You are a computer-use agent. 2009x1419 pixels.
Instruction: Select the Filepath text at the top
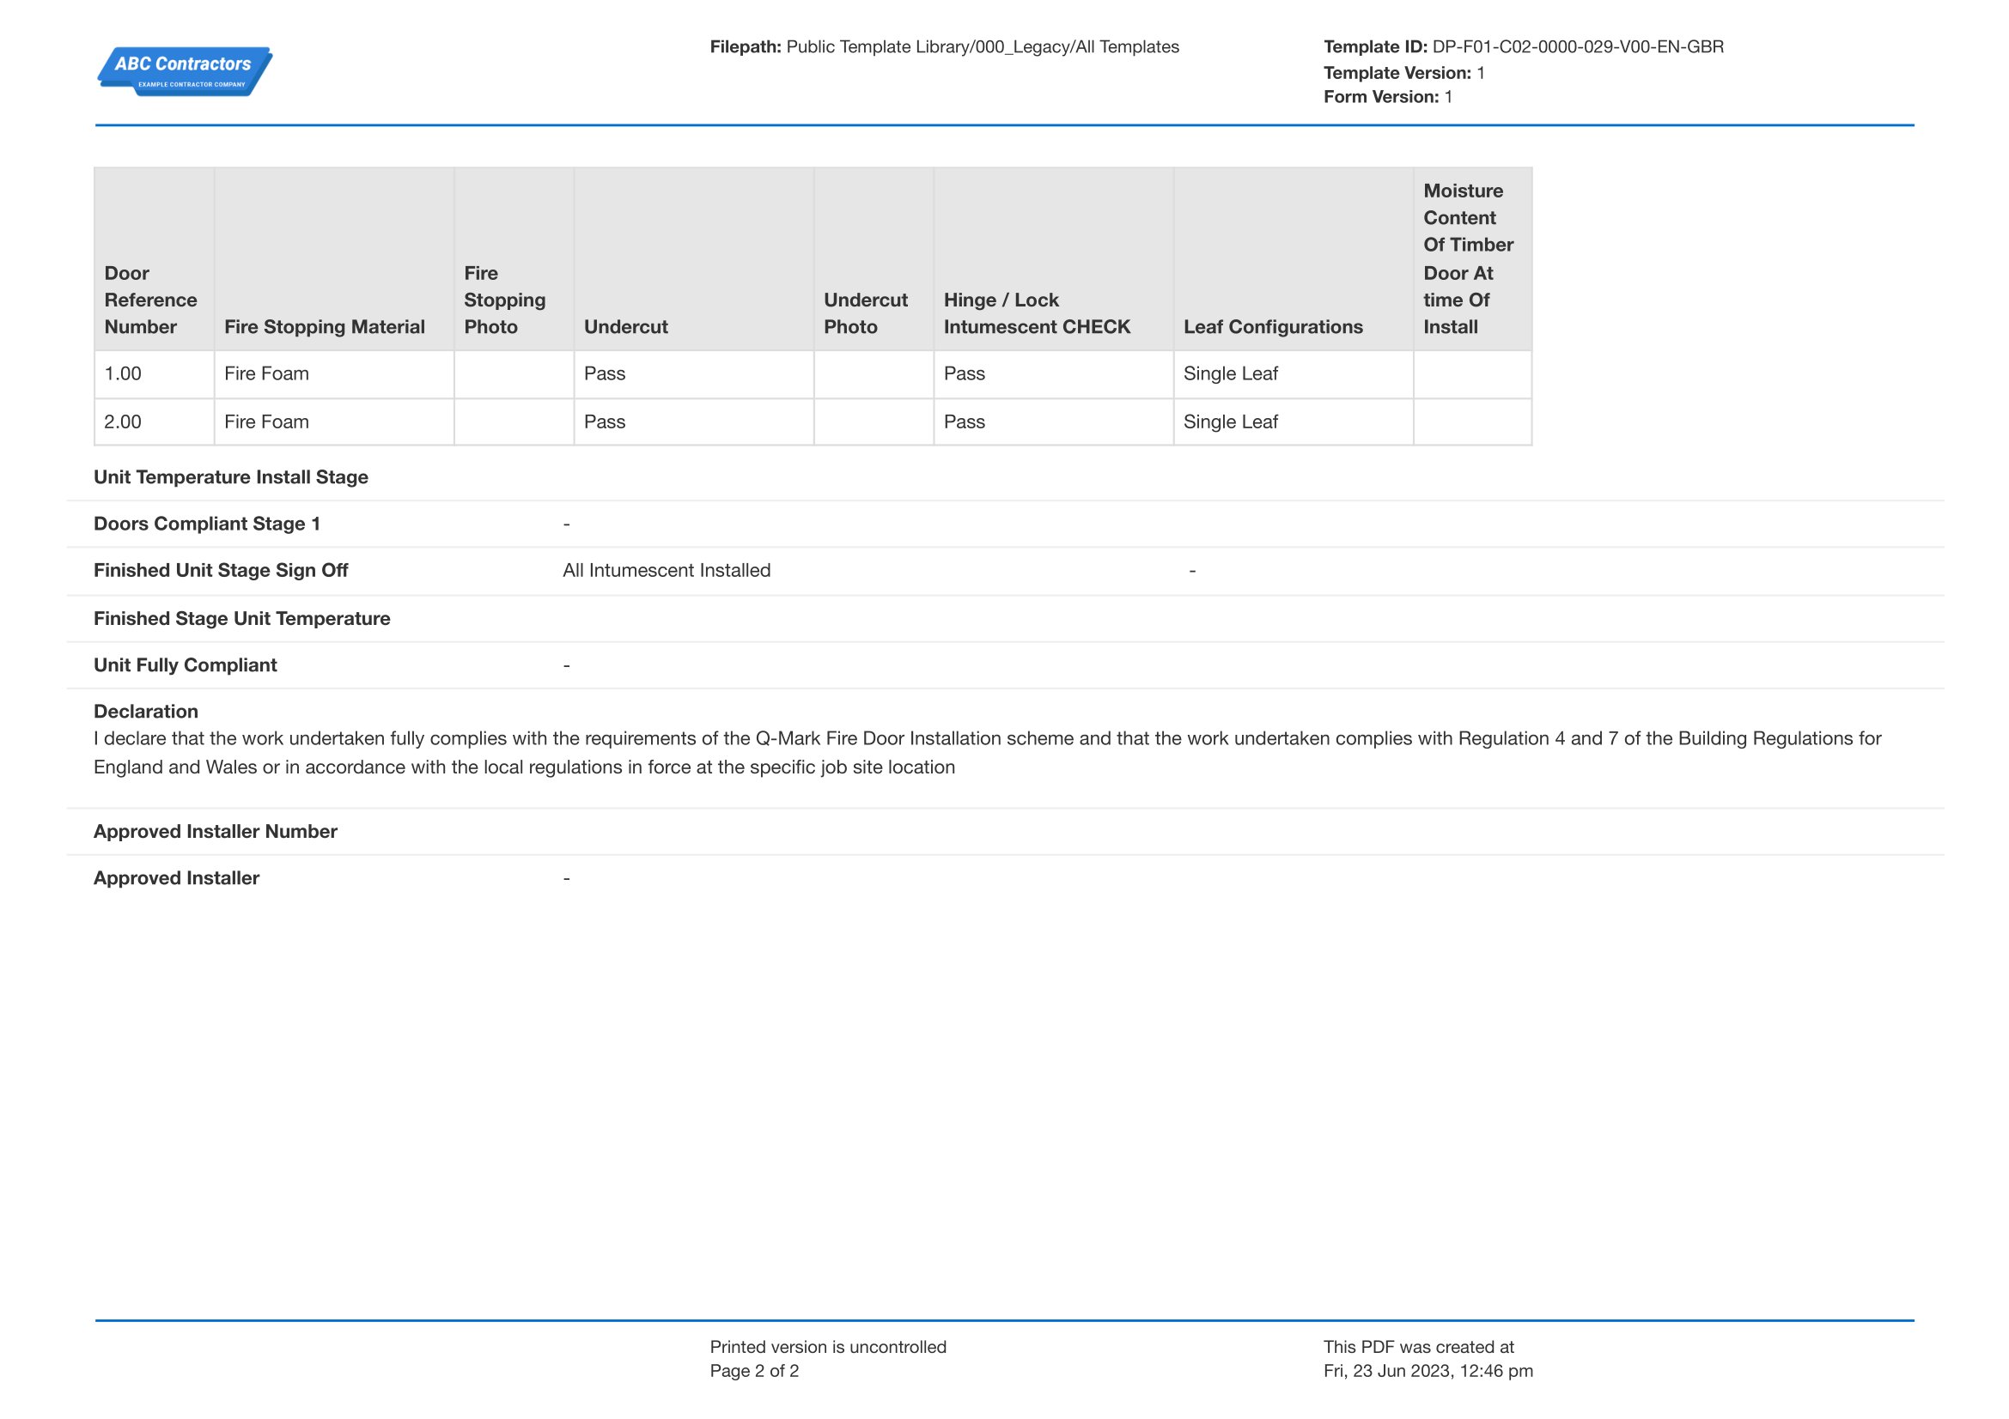point(945,46)
